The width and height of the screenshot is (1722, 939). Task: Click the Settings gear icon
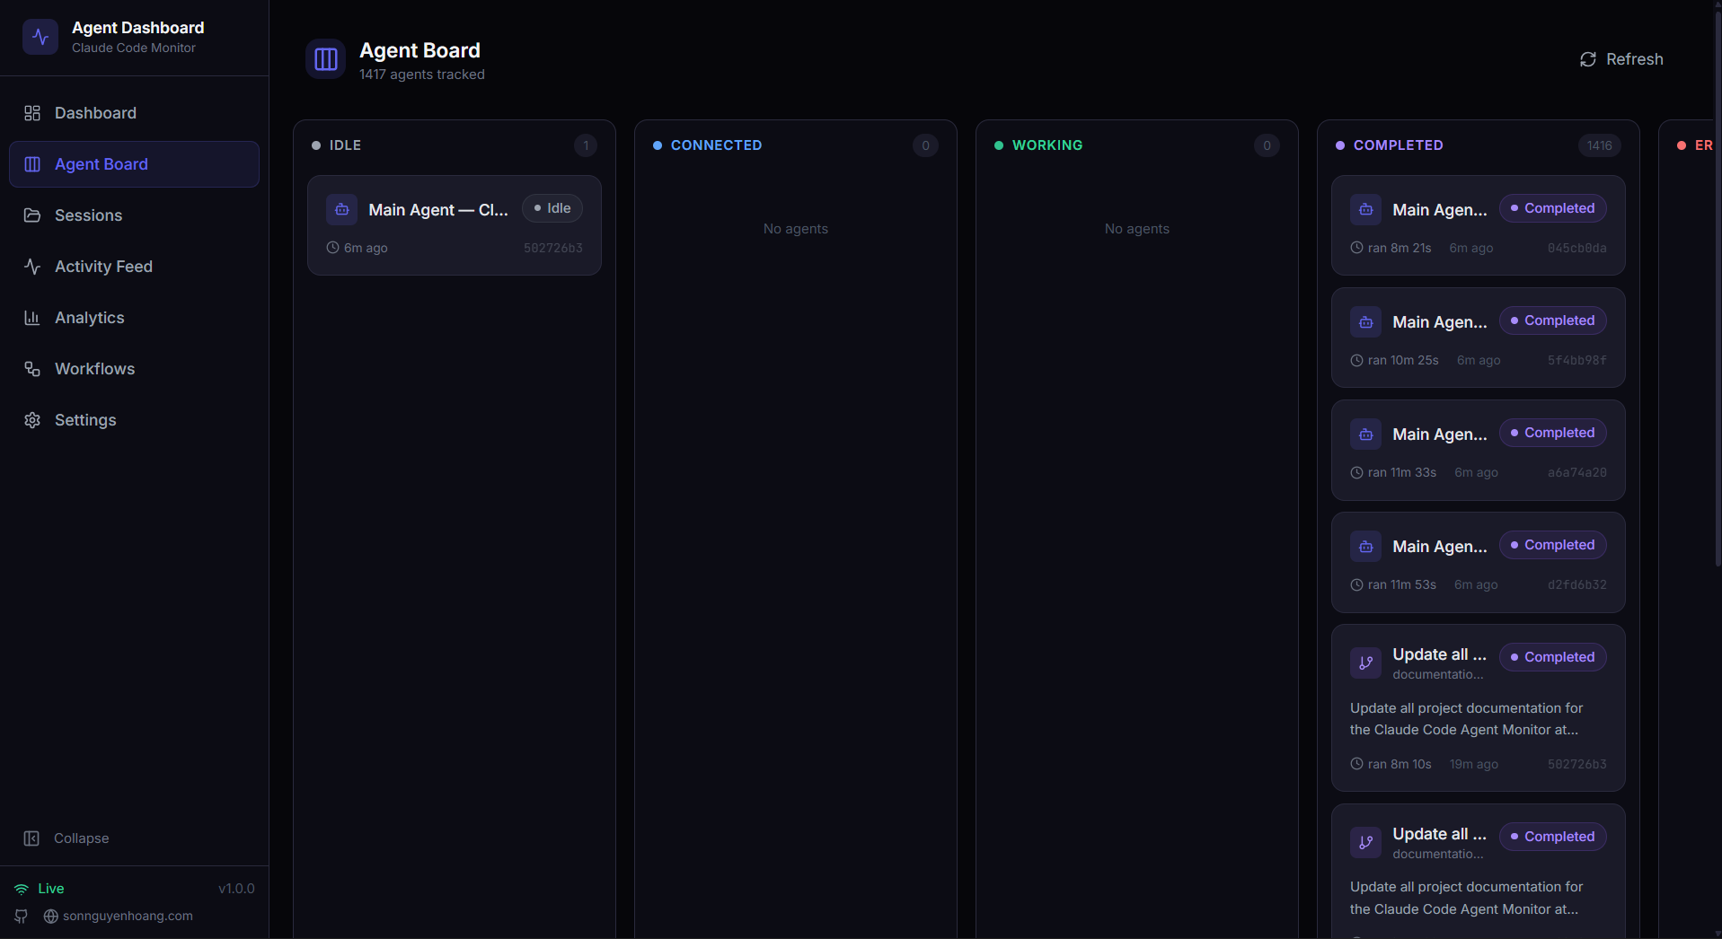tap(32, 420)
